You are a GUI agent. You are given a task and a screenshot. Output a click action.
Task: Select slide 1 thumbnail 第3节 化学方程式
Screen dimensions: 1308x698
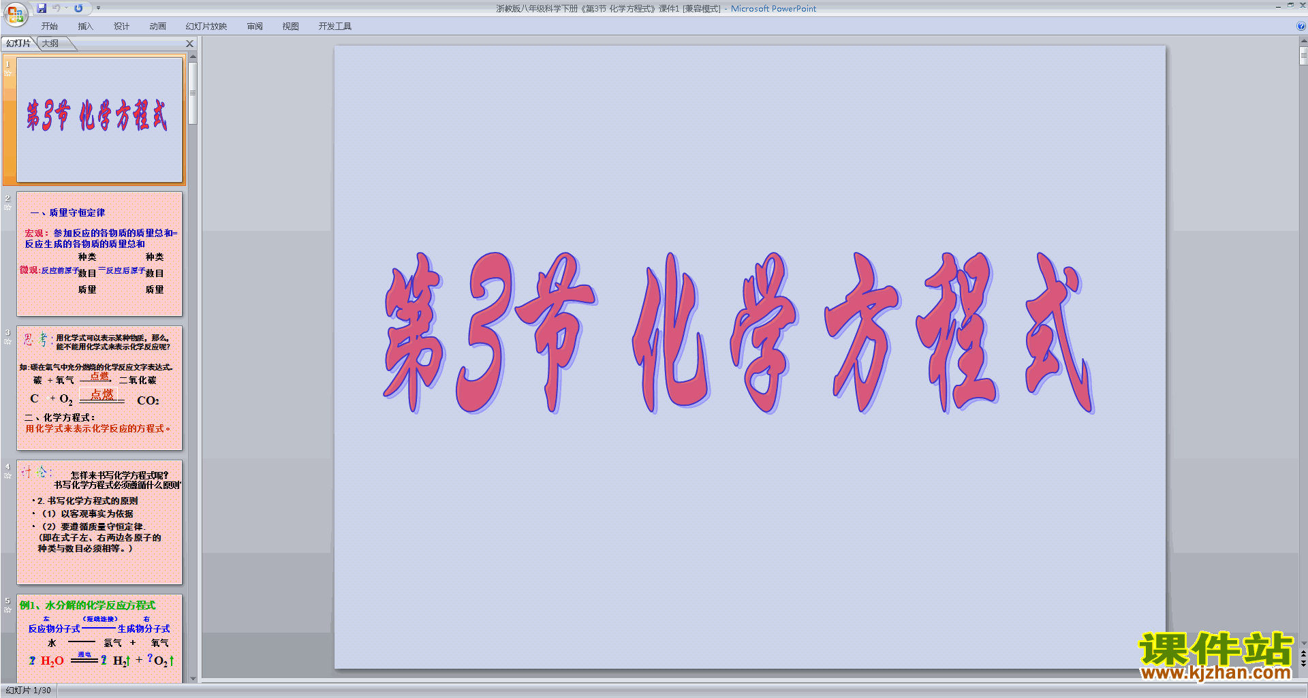99,119
